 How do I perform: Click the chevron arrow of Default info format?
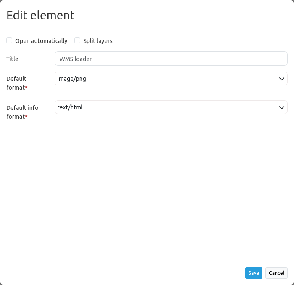(x=282, y=107)
